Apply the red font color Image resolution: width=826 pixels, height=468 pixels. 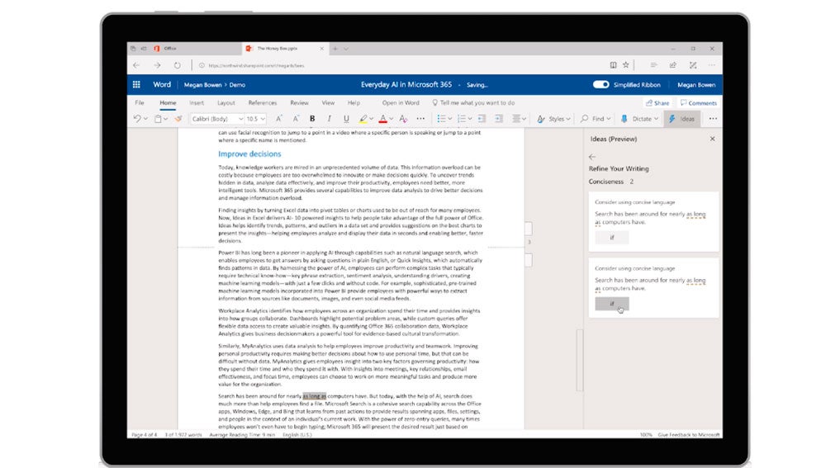tap(383, 119)
